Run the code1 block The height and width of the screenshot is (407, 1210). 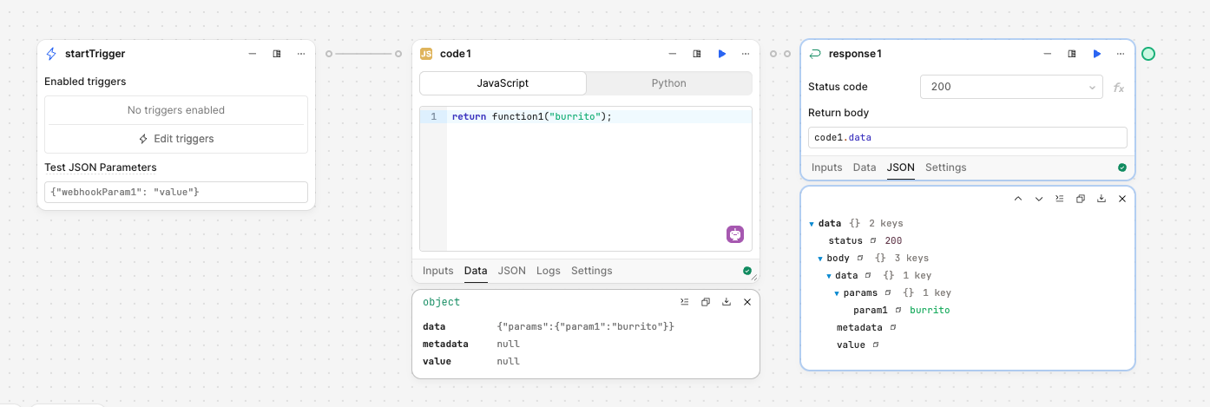tap(721, 54)
